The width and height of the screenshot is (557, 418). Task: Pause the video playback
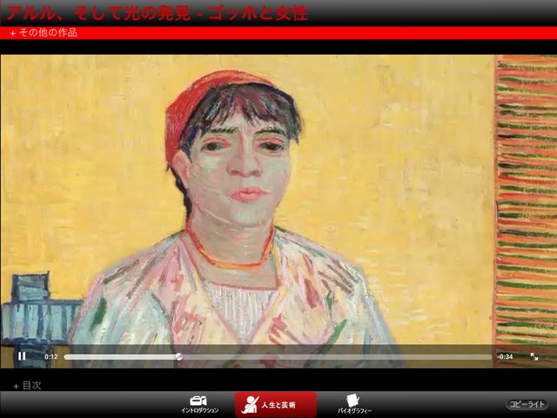click(x=22, y=356)
